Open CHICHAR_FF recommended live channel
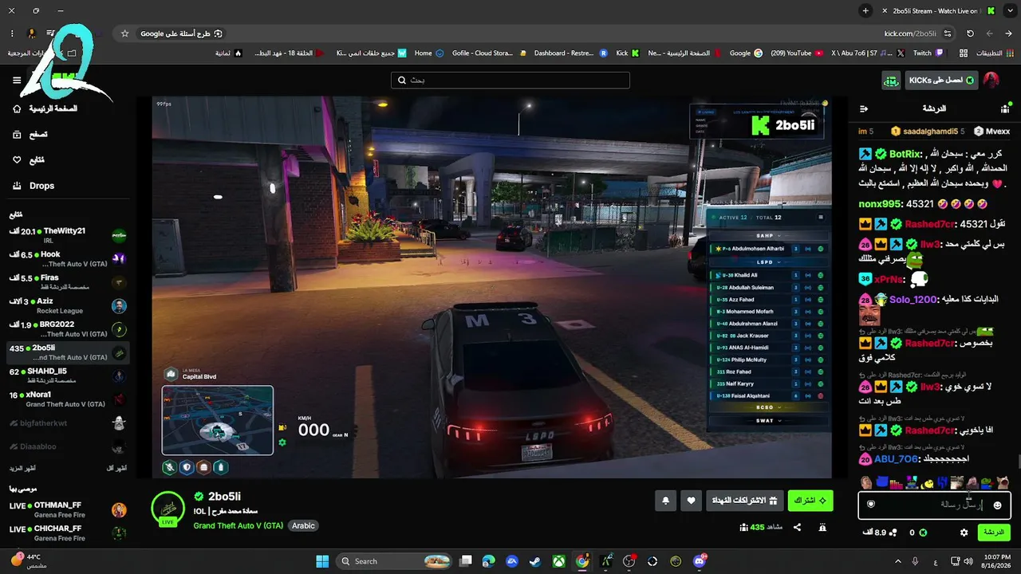The width and height of the screenshot is (1021, 574). [x=67, y=533]
